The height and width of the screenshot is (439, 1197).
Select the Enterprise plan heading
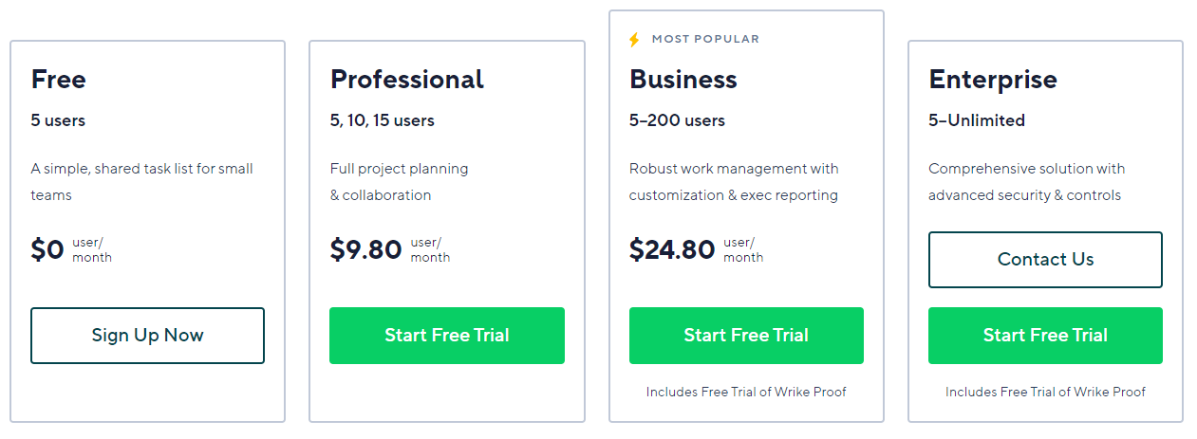993,79
